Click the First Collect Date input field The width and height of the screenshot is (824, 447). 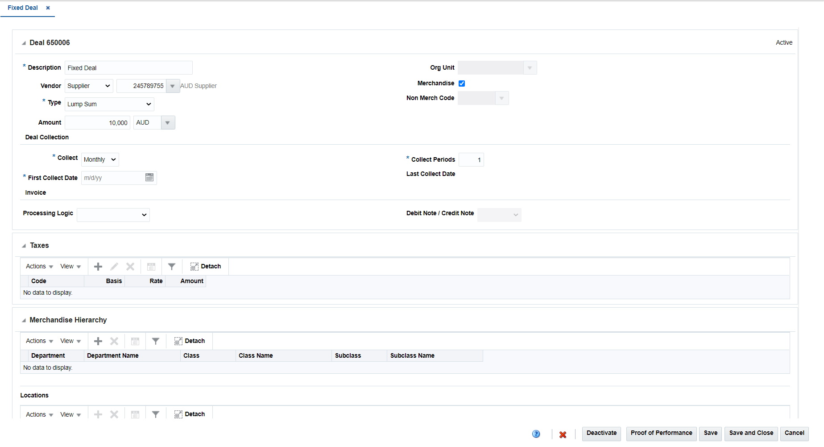112,178
